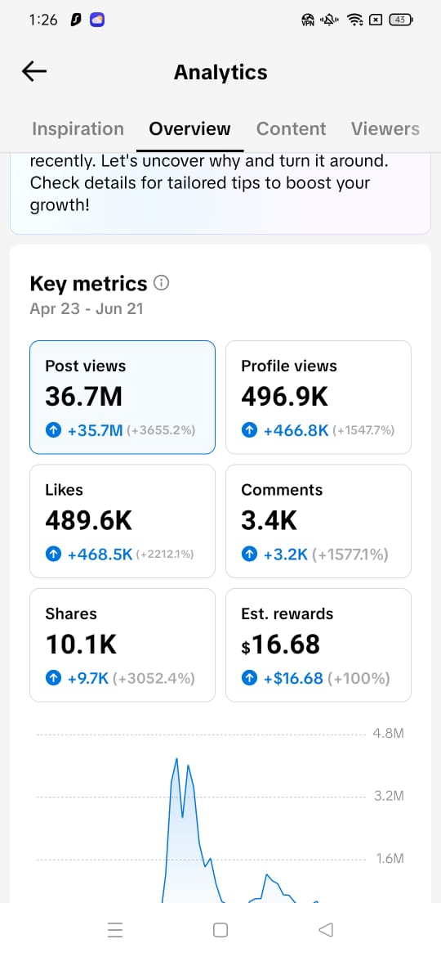Select the Shares metric card

122,645
